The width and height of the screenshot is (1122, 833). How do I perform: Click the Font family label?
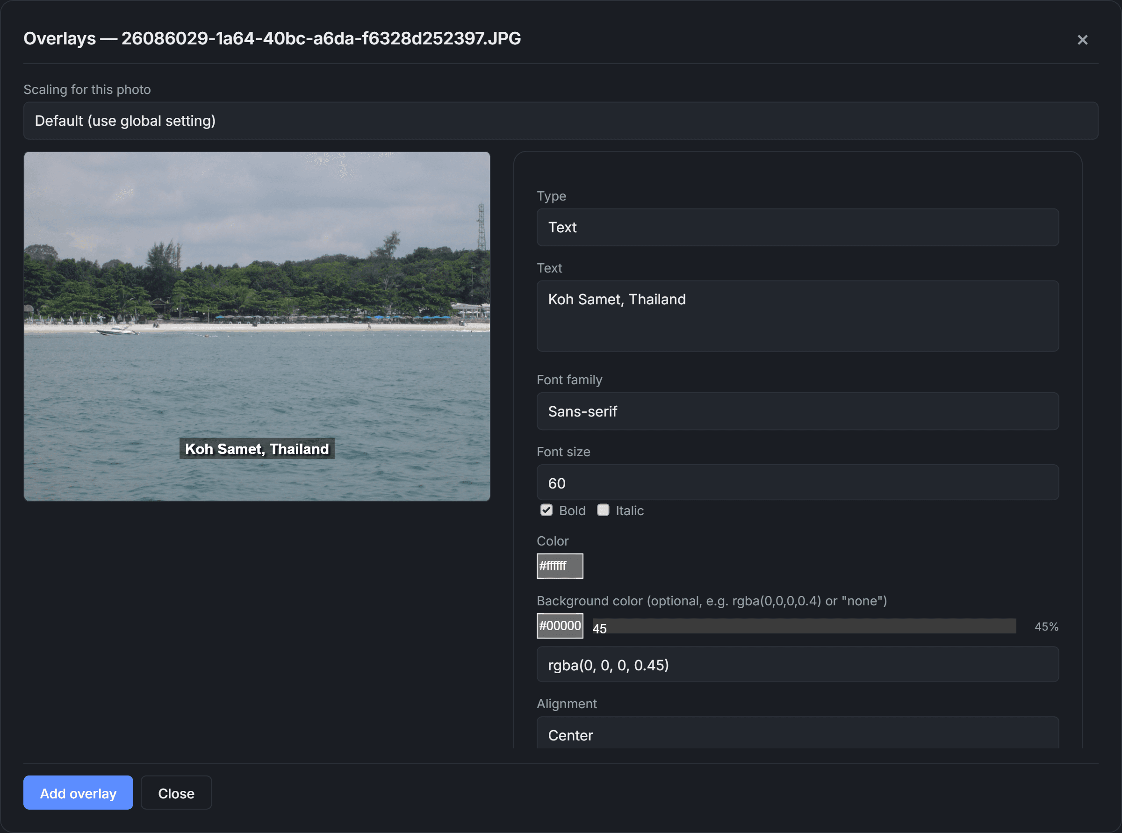[x=569, y=380]
